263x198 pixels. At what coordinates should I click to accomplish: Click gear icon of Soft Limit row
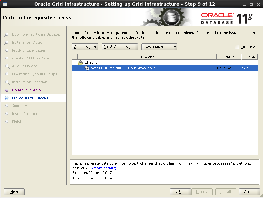click(87, 68)
